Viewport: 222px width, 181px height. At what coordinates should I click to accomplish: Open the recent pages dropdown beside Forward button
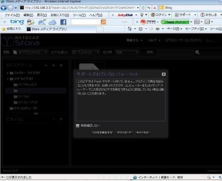pyautogui.click(x=15, y=8)
